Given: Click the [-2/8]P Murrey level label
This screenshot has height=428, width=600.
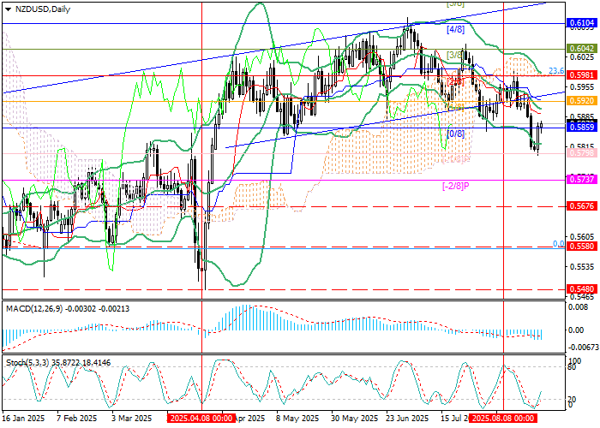Looking at the screenshot, I should pos(456,186).
